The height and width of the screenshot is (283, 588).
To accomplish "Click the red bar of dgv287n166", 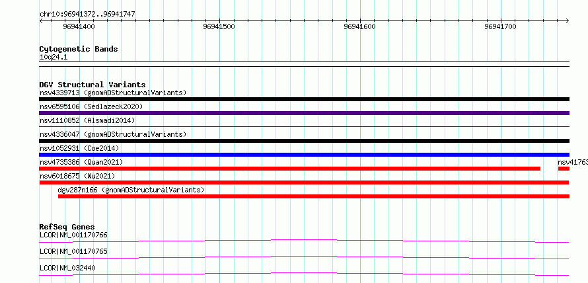I will click(x=314, y=196).
